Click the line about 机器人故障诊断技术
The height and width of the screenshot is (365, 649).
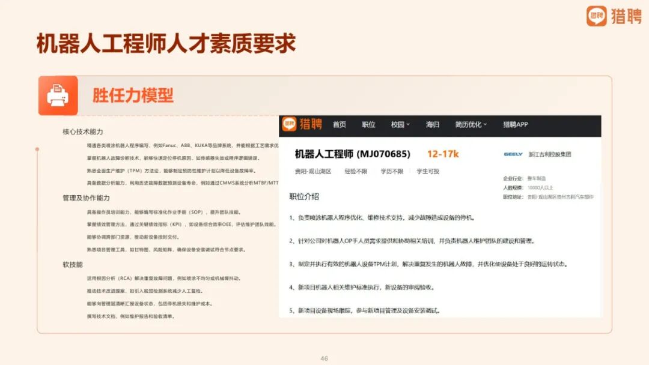174,158
